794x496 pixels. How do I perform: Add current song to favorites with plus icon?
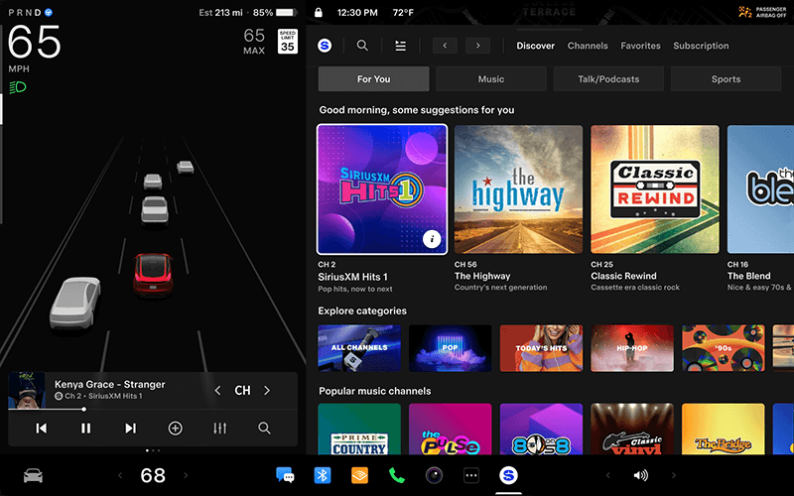pos(175,429)
